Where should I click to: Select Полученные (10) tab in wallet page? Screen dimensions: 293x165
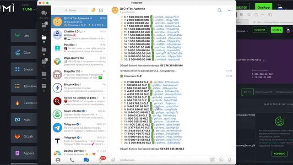tap(264, 92)
